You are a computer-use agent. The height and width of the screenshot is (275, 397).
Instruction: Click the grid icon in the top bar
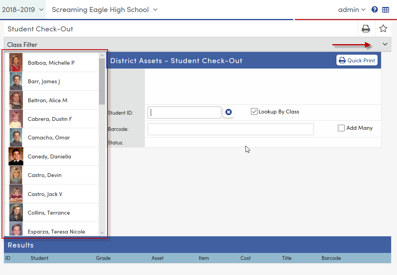click(385, 9)
